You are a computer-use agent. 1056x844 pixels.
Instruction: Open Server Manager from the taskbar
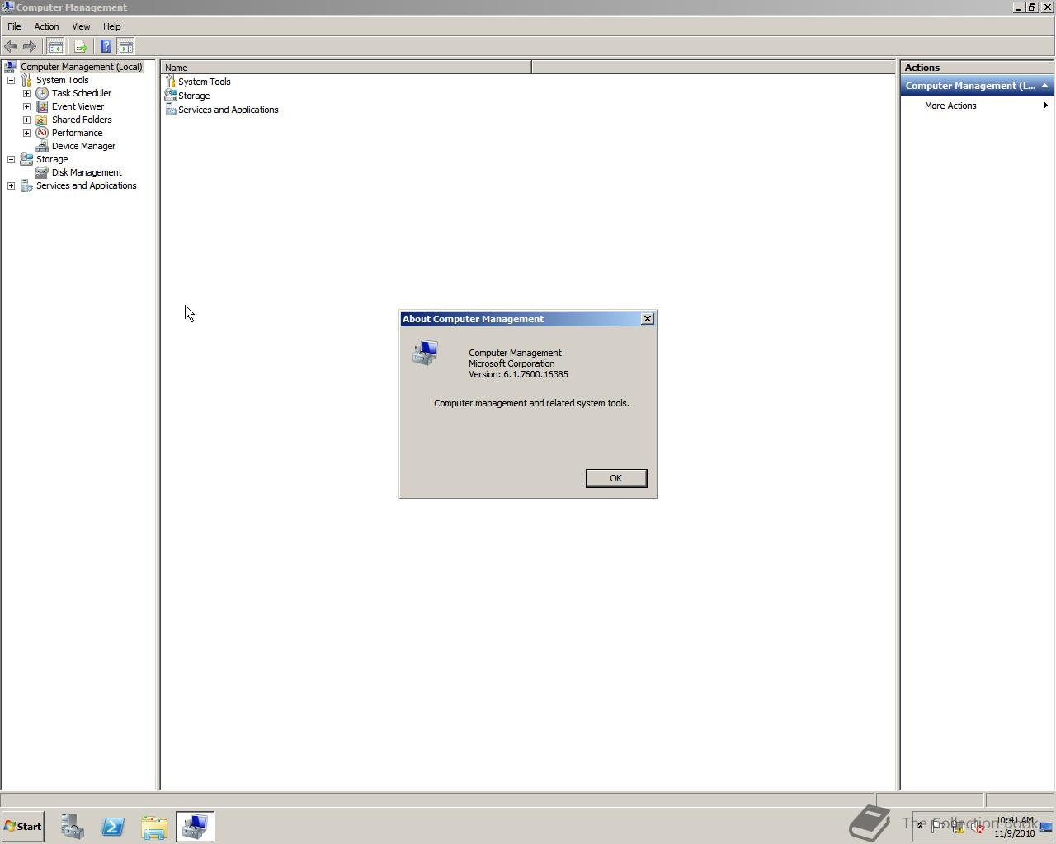pos(72,827)
